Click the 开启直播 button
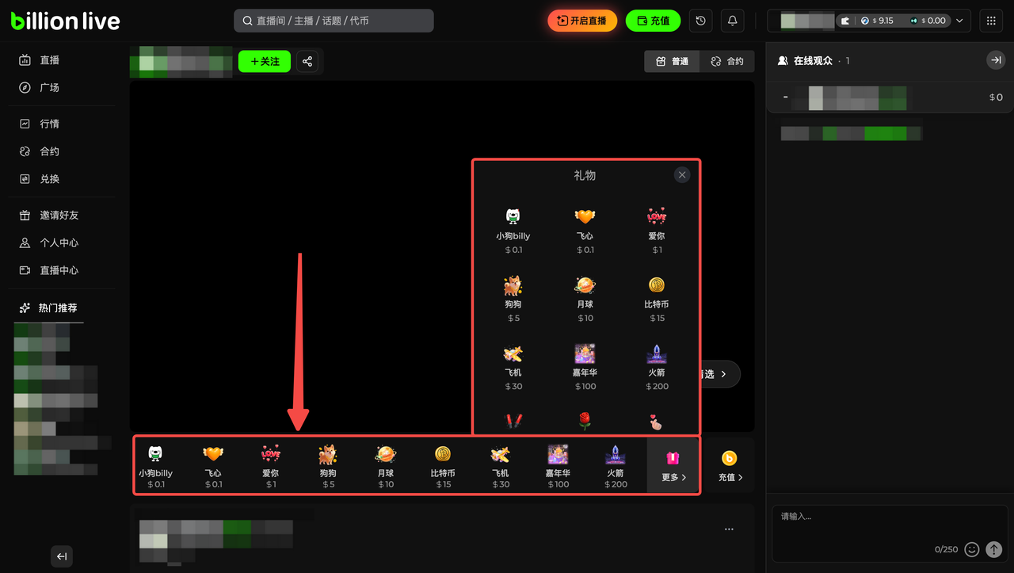Screen dimensions: 1014x573 click(x=582, y=21)
